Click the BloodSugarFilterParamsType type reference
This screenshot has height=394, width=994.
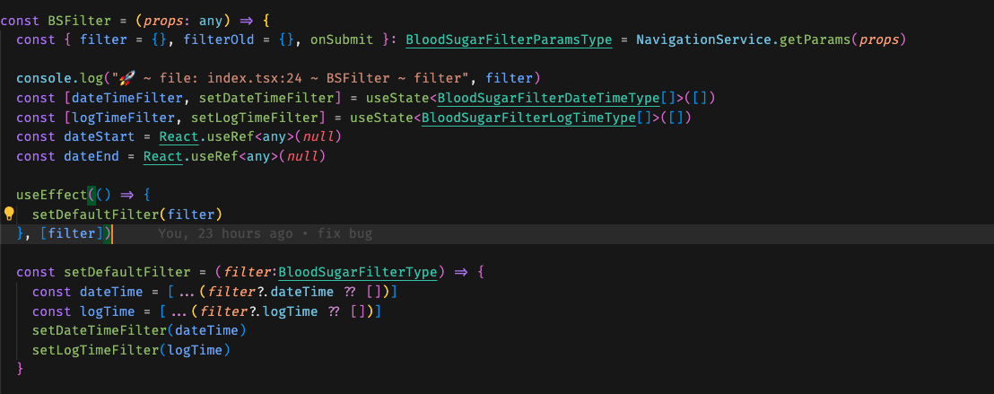pos(509,40)
